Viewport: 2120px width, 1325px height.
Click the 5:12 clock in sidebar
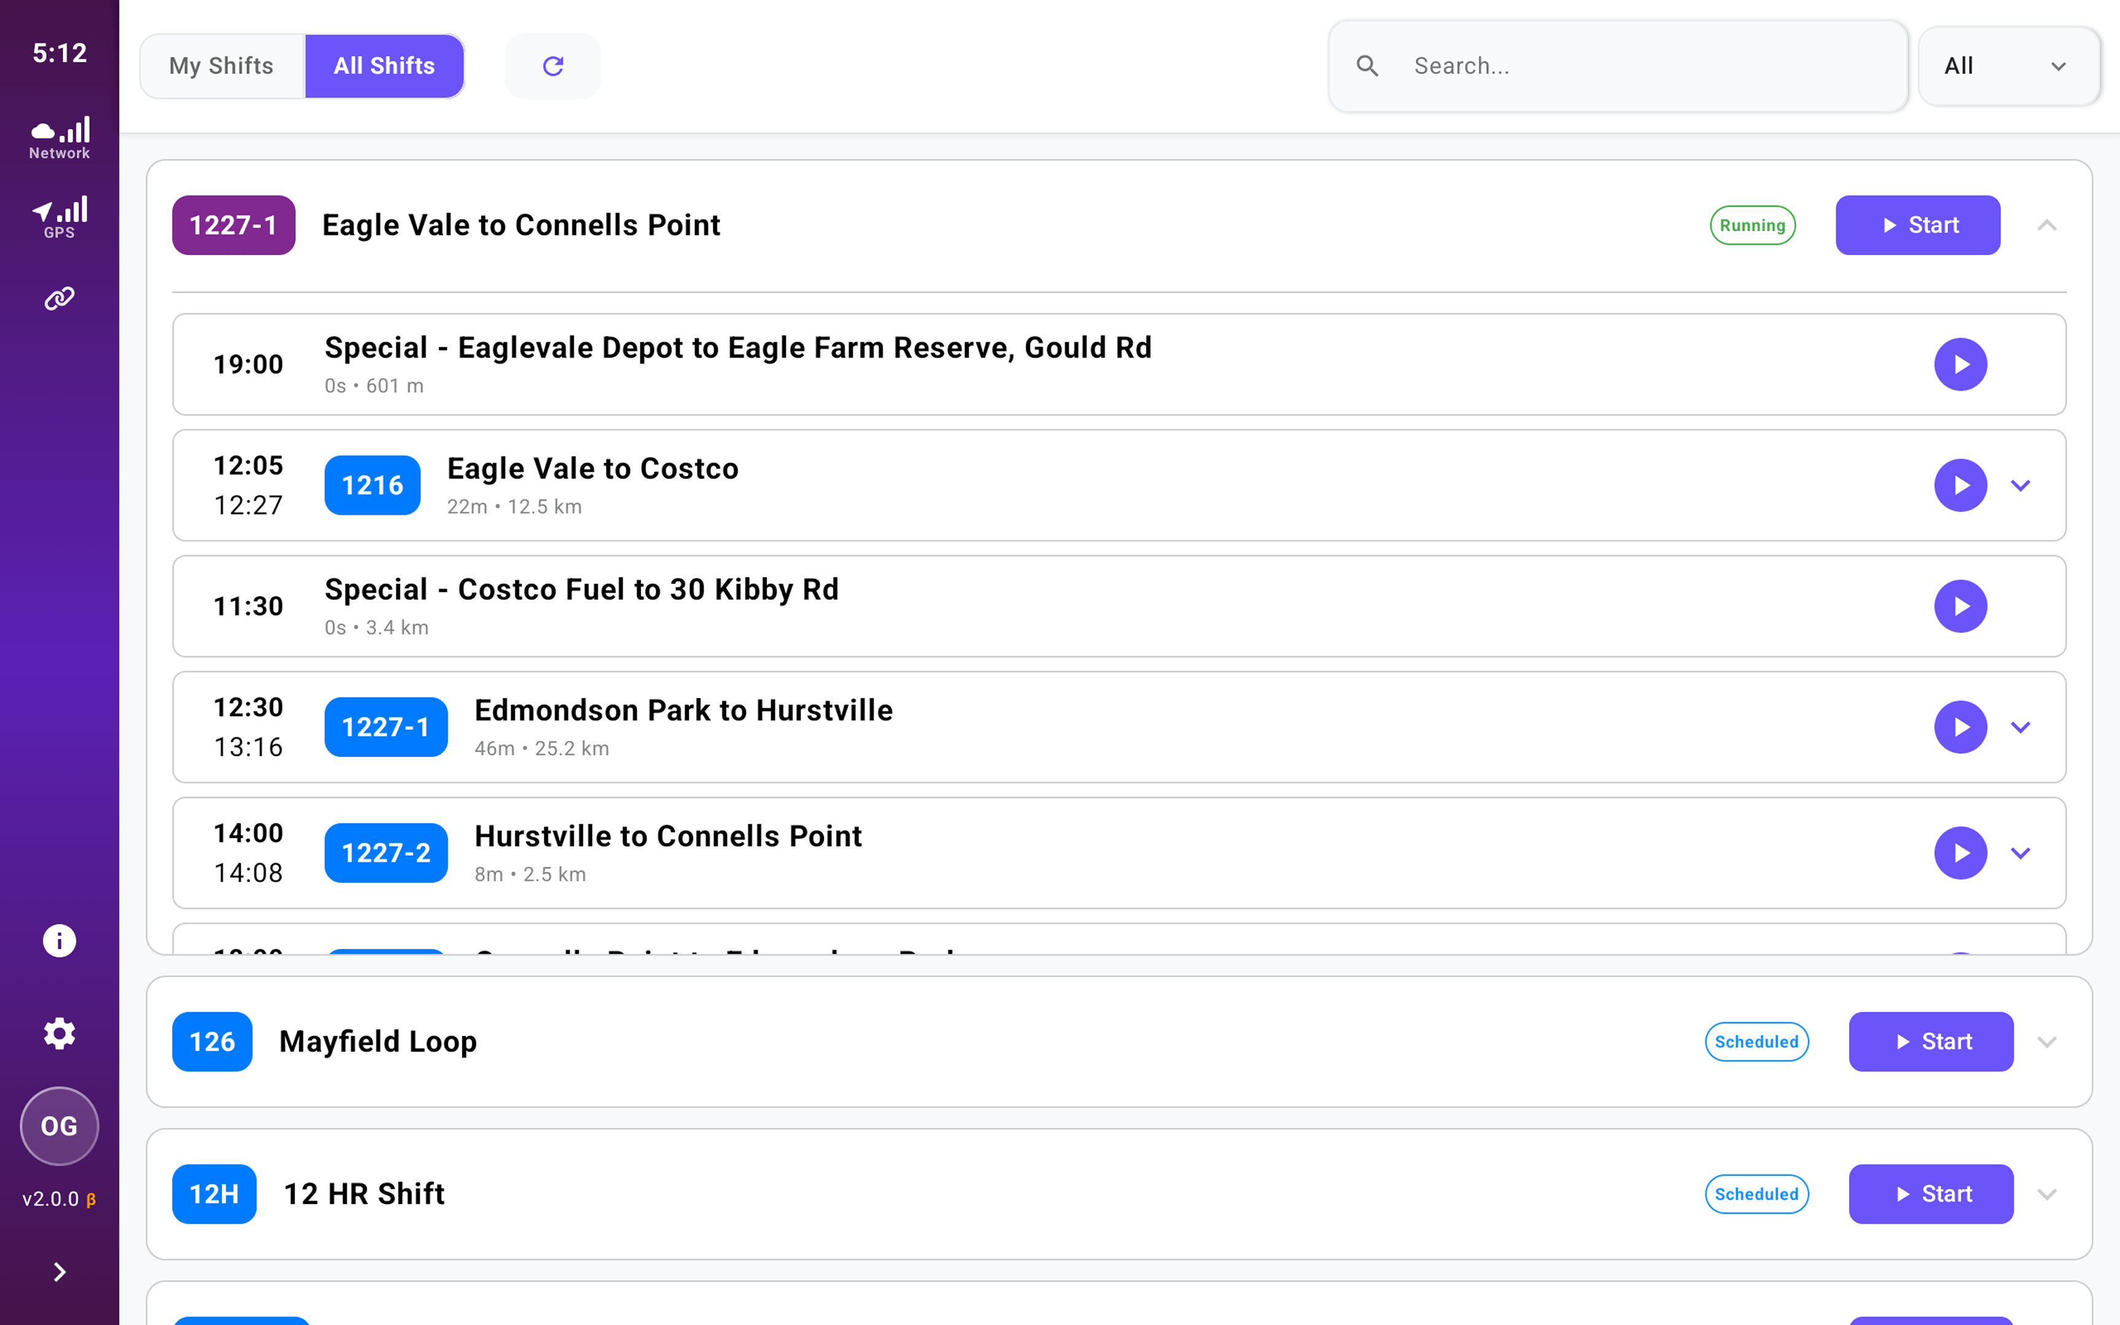60,53
